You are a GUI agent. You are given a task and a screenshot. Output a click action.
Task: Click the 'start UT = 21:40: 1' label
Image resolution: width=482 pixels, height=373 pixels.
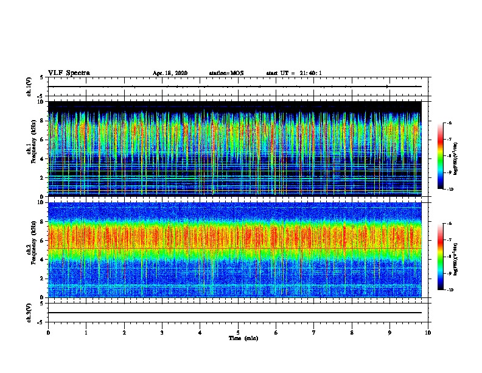click(x=294, y=73)
